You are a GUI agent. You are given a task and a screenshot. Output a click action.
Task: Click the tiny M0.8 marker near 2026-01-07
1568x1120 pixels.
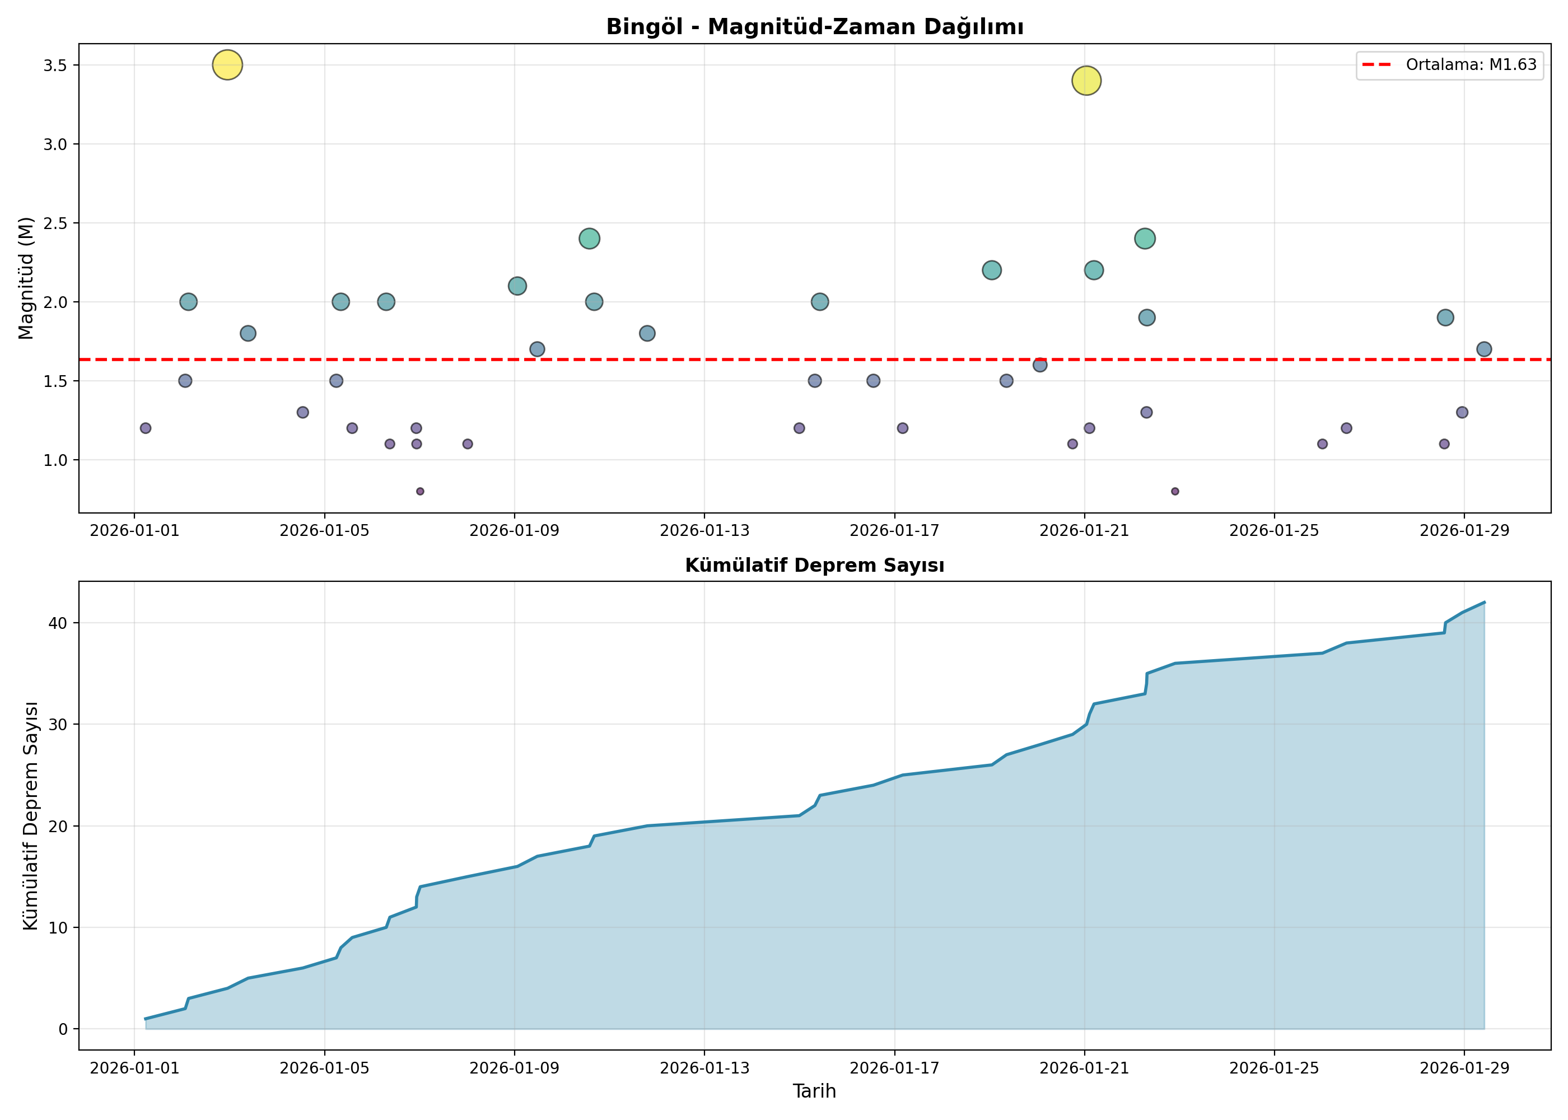(420, 492)
